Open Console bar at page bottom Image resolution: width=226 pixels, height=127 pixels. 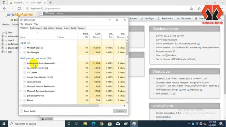(47, 119)
